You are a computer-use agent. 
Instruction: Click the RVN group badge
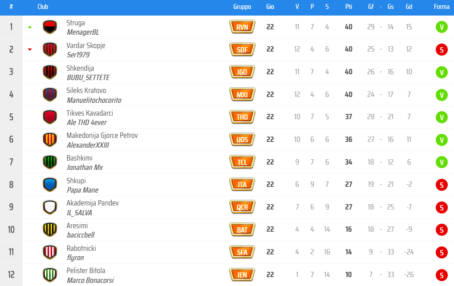pyautogui.click(x=242, y=27)
